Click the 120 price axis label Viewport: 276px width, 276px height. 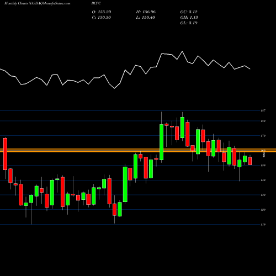click(263, 210)
